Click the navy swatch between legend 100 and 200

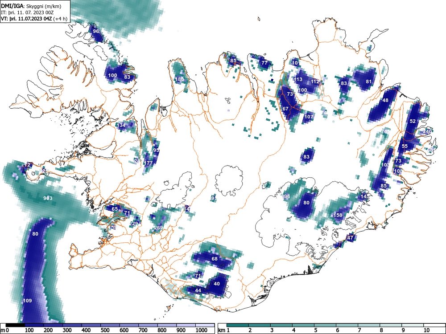[34, 325]
